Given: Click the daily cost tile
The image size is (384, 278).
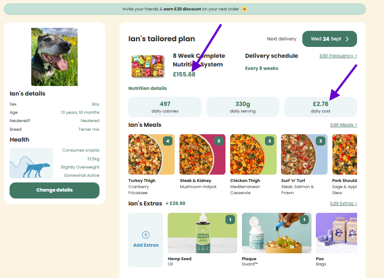Looking at the screenshot, I should [320, 107].
